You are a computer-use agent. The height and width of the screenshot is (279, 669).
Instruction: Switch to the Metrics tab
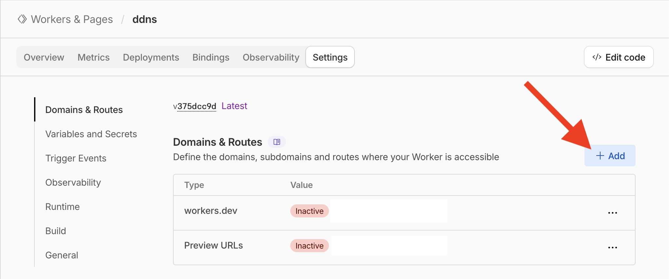pos(93,57)
